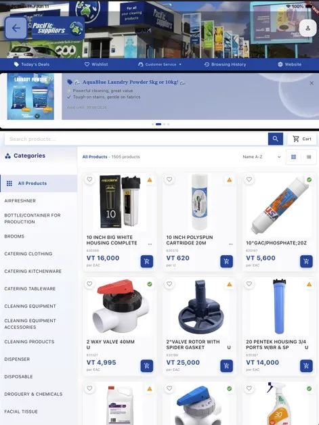Open the Wishlist tab
Viewport: 319px width, 425px height.
(x=96, y=64)
